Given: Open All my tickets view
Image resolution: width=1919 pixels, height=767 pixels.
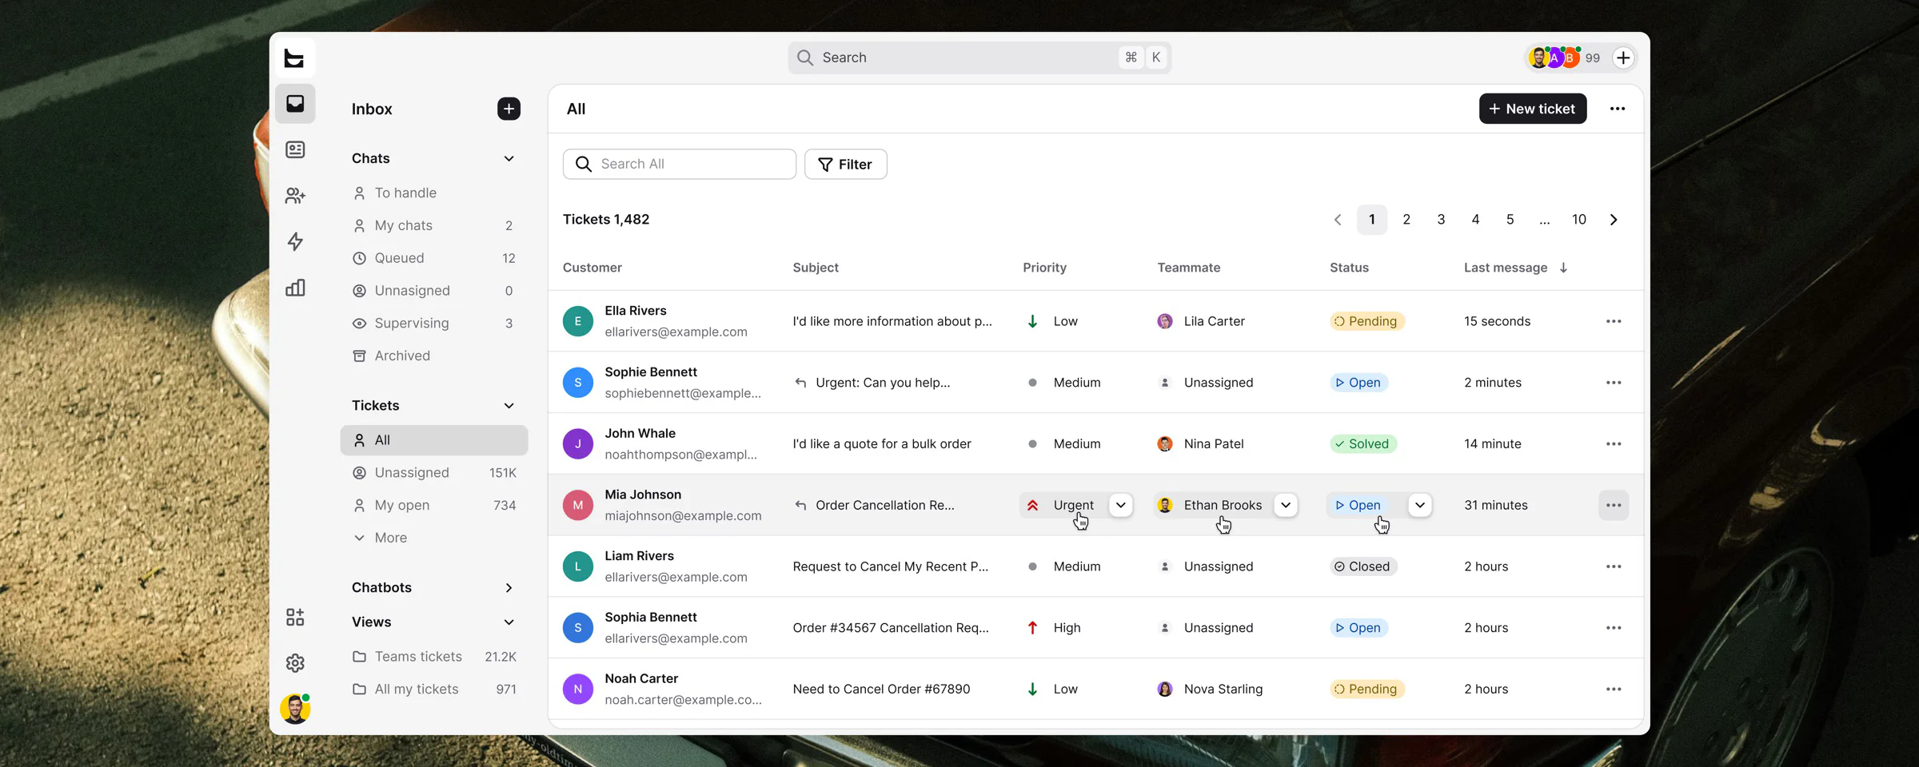Looking at the screenshot, I should [x=434, y=690].
